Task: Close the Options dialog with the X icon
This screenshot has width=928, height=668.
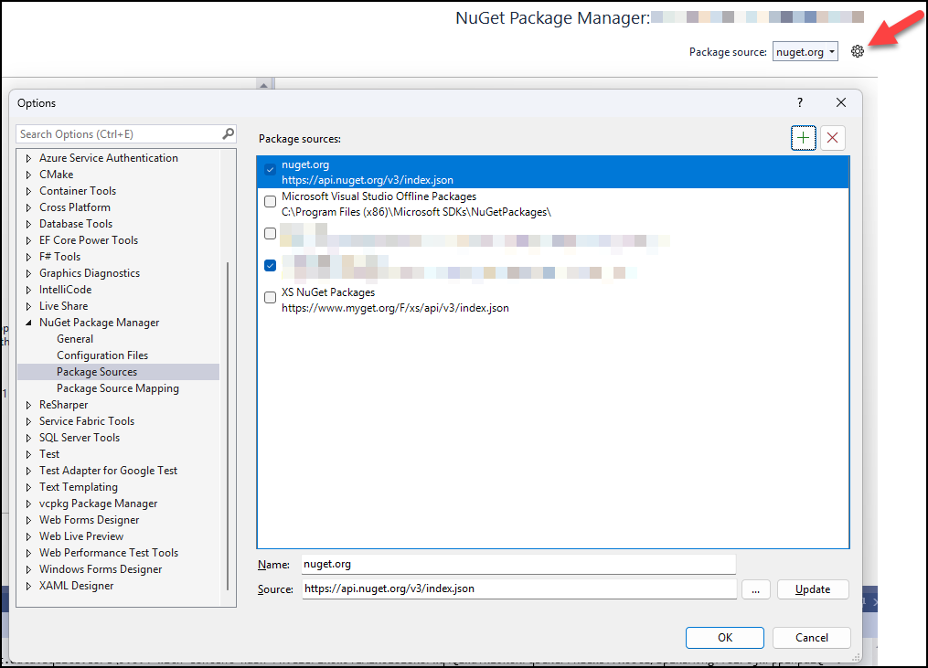Action: pyautogui.click(x=840, y=102)
